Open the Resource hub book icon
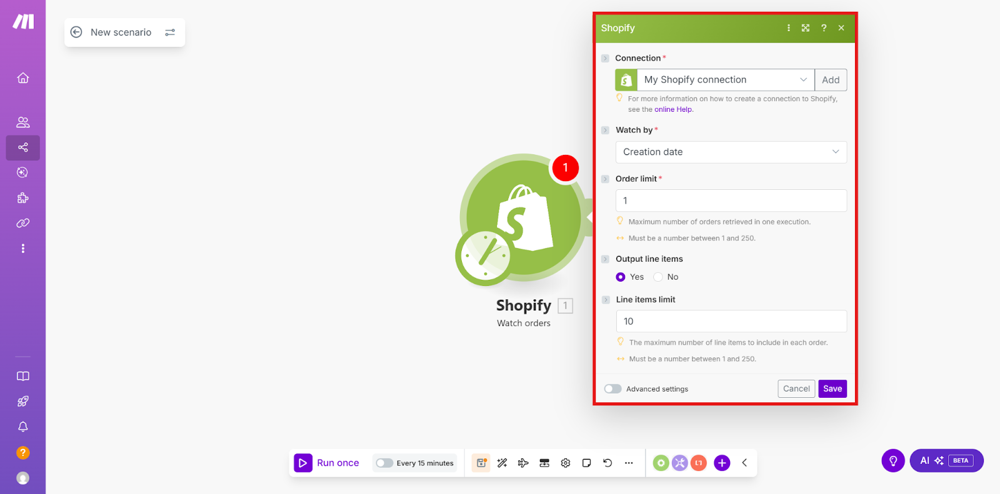This screenshot has width=1000, height=494. click(x=23, y=376)
